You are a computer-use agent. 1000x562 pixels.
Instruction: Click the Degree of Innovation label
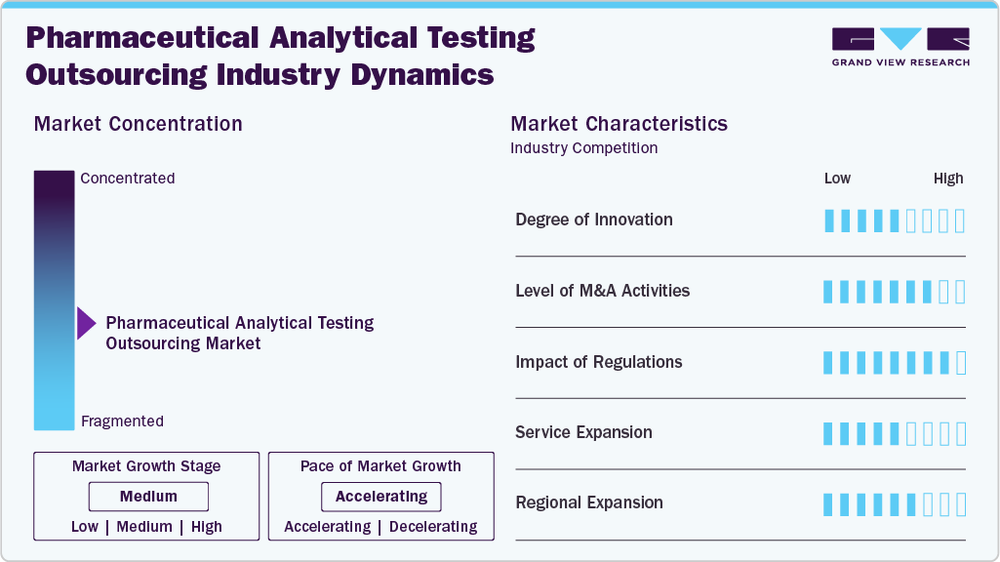click(x=593, y=220)
